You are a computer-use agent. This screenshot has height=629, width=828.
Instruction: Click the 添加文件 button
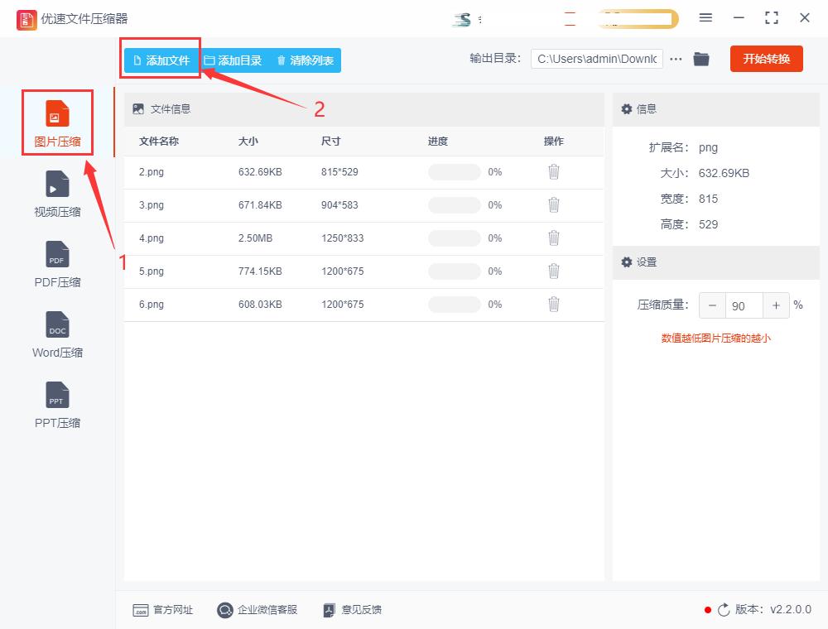(161, 59)
